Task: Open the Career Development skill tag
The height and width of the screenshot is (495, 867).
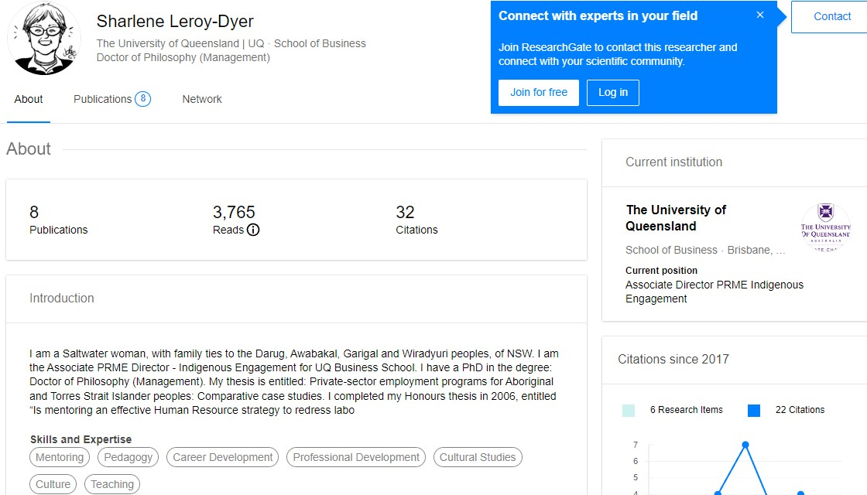Action: coord(223,457)
